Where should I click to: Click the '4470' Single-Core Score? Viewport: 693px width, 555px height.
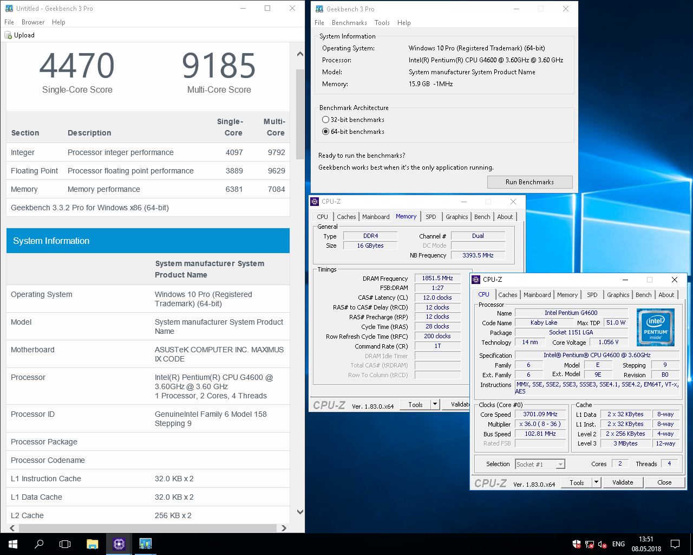pyautogui.click(x=77, y=66)
